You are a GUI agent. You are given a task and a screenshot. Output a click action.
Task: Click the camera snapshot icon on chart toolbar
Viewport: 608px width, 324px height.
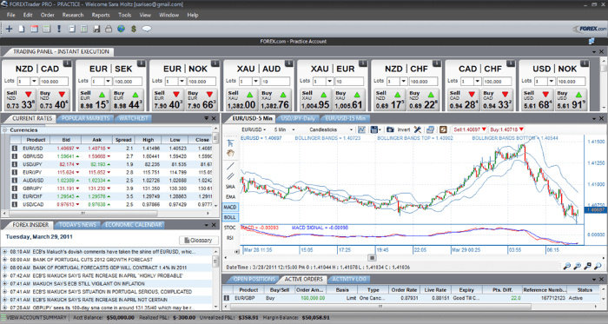pos(390,129)
